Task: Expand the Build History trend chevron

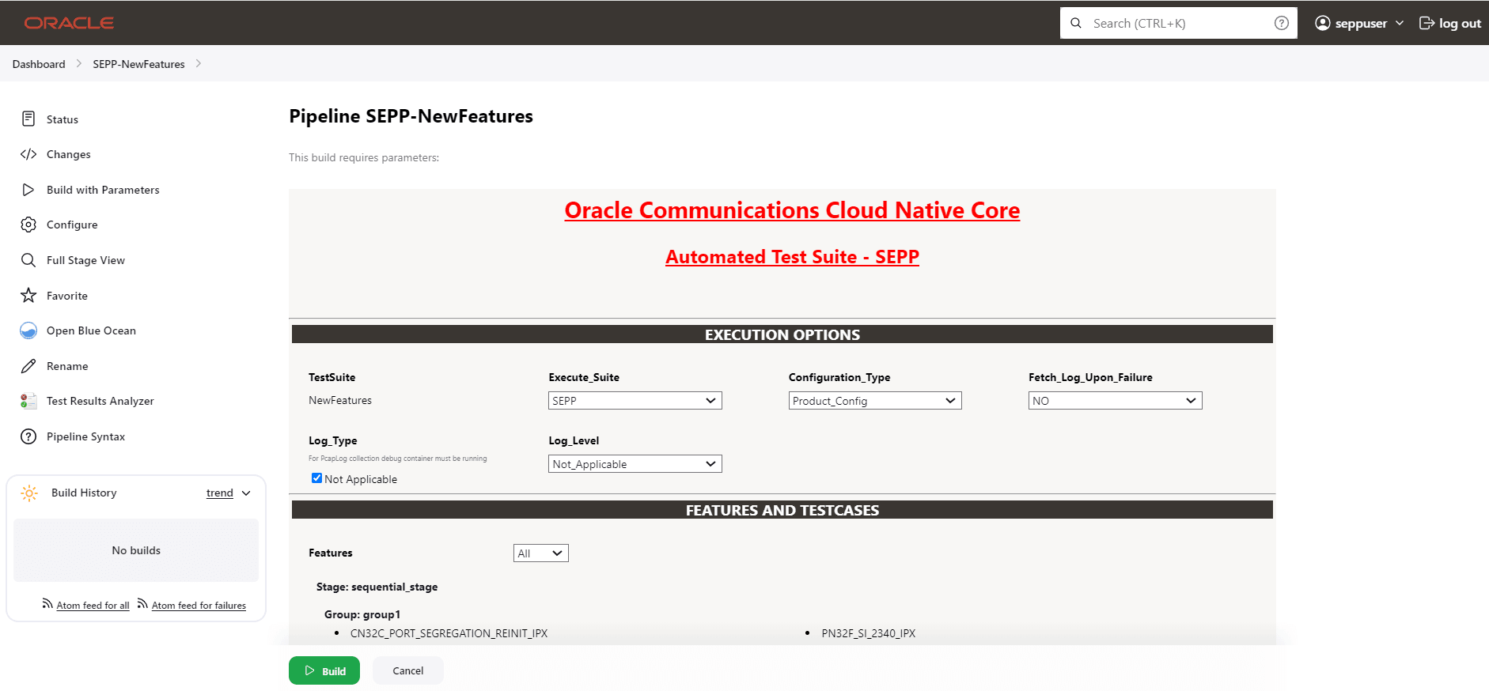Action: click(246, 493)
